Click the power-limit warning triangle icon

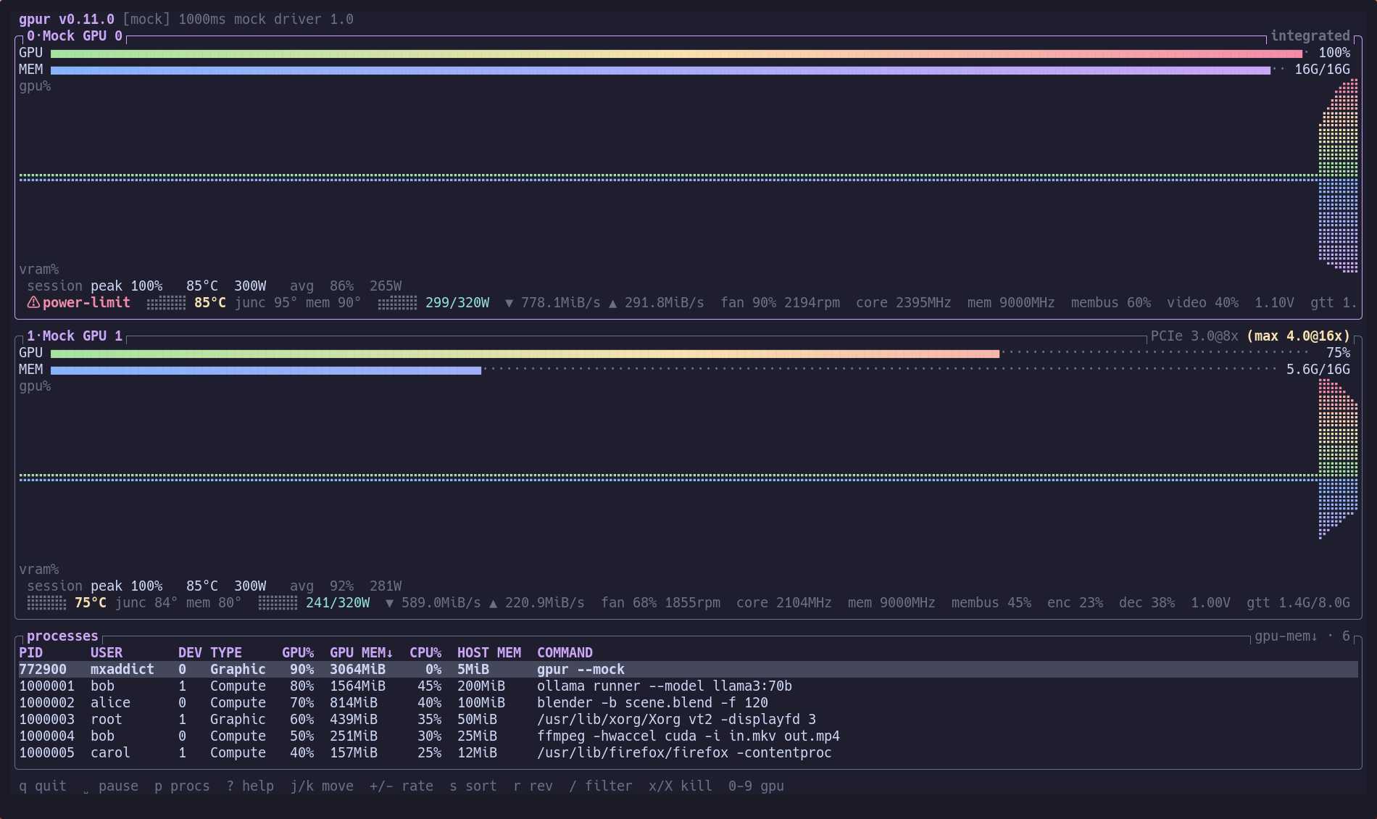coord(33,302)
